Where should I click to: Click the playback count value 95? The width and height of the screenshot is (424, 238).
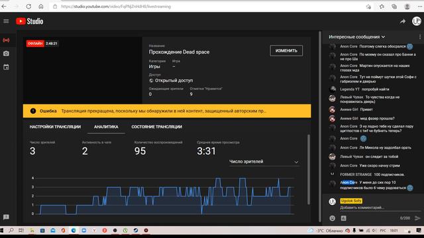pyautogui.click(x=140, y=151)
